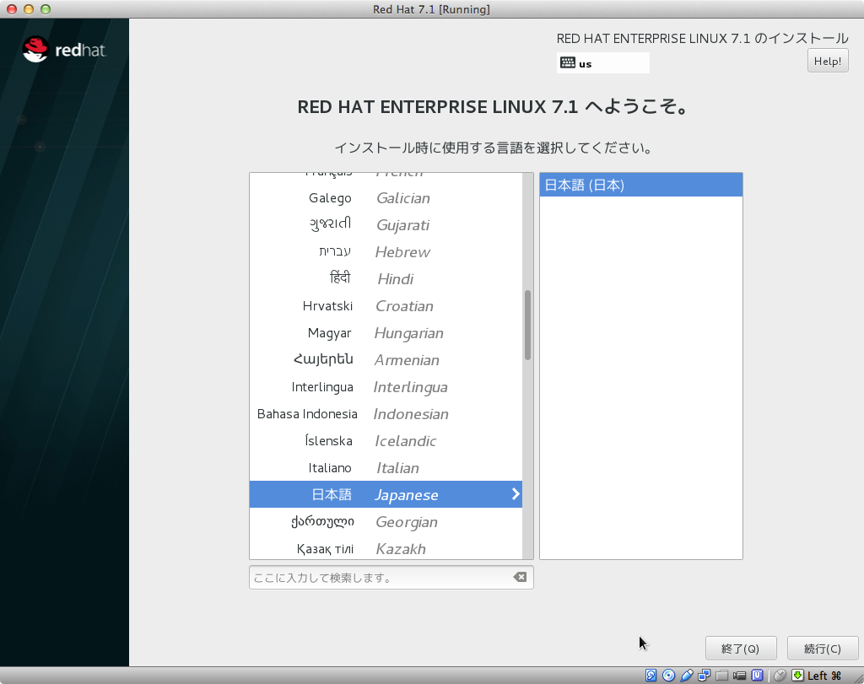
Task: Click the 終了(Q) quit button
Action: (741, 649)
